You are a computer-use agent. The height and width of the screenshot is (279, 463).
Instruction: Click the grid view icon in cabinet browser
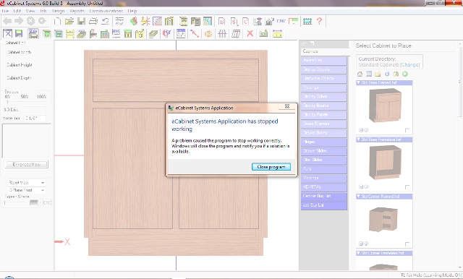[x=369, y=74]
